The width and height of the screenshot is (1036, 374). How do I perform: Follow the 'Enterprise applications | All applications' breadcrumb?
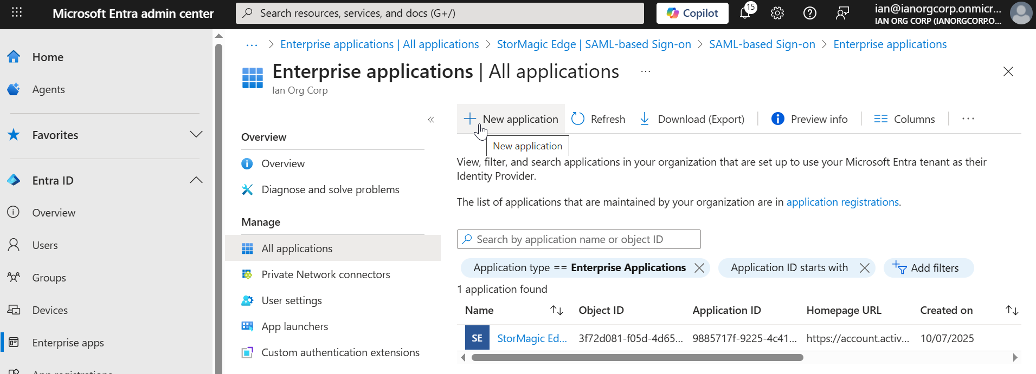click(379, 44)
